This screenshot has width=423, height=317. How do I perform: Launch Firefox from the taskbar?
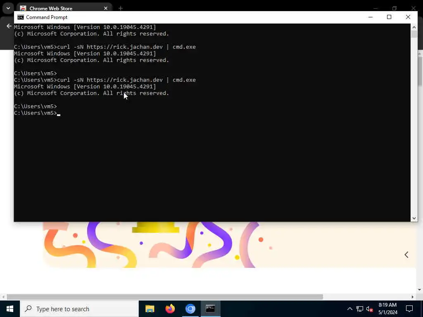[x=170, y=309]
